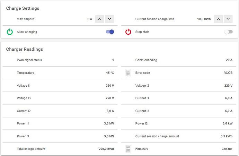Click the Power l3 3,6 kW value
Viewport: 239px width, 156px height.
(x=109, y=136)
